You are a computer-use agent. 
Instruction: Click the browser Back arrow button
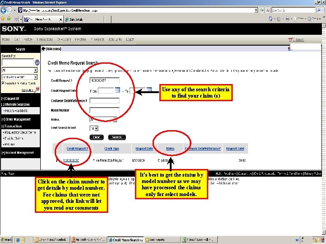point(3,10)
